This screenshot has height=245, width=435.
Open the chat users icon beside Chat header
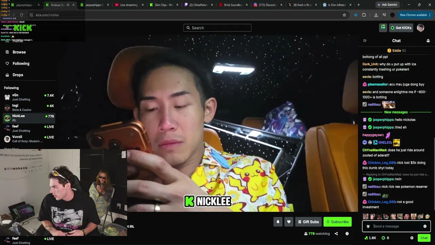[x=428, y=40]
